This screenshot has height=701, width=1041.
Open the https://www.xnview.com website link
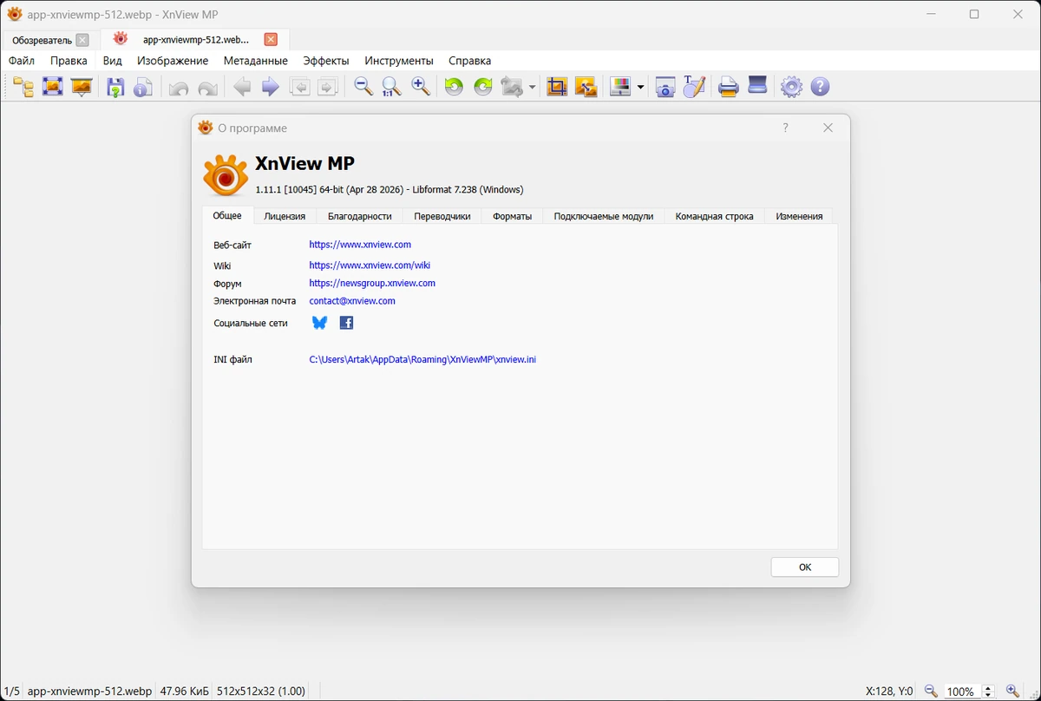click(x=360, y=245)
